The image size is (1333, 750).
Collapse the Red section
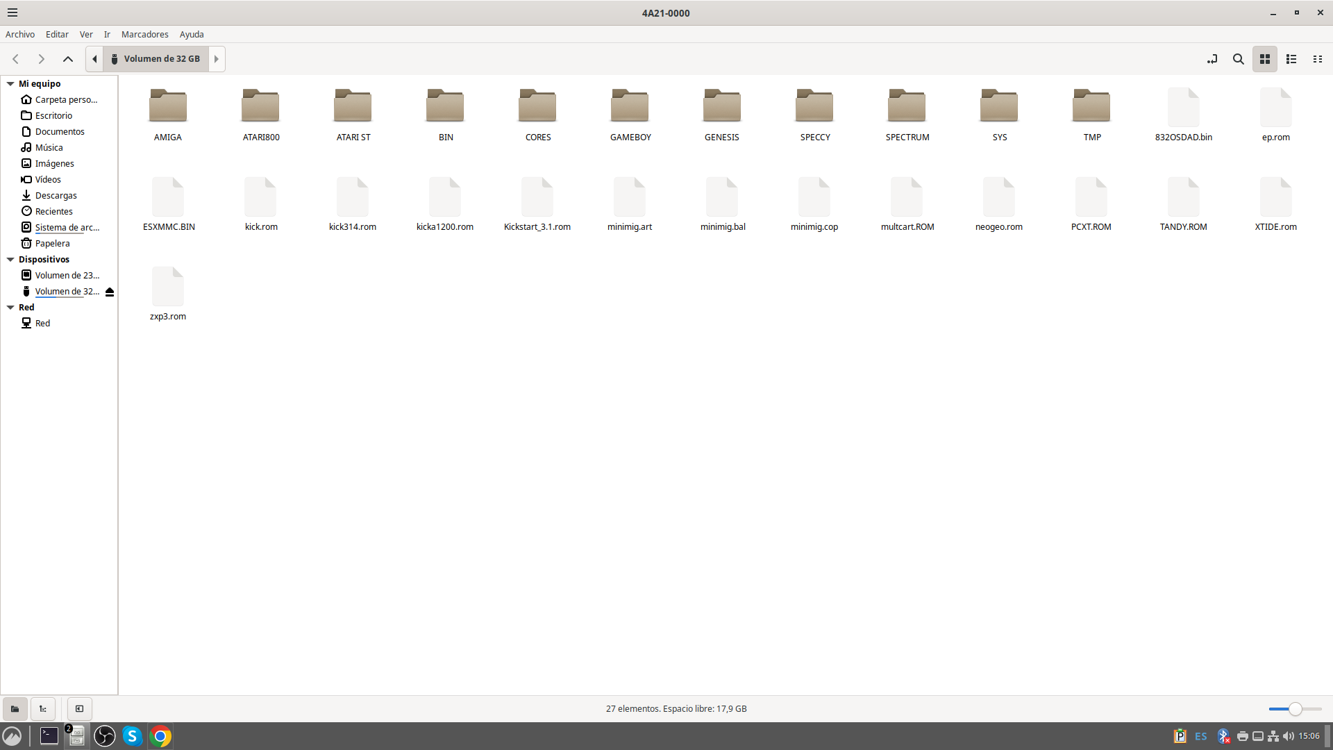pos(10,308)
